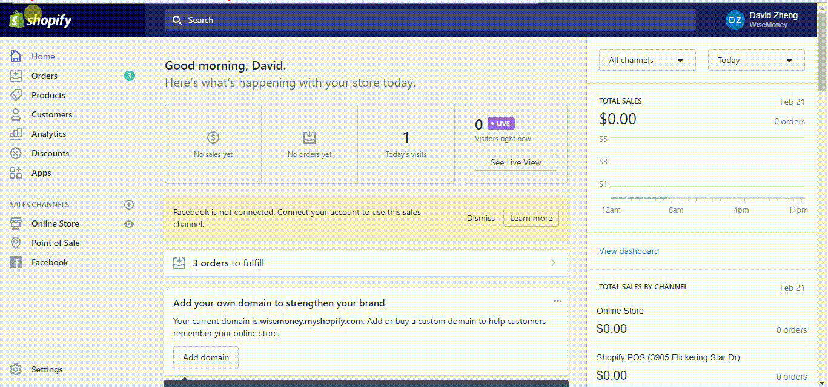Click the SALES CHANNELS heading

coord(39,205)
